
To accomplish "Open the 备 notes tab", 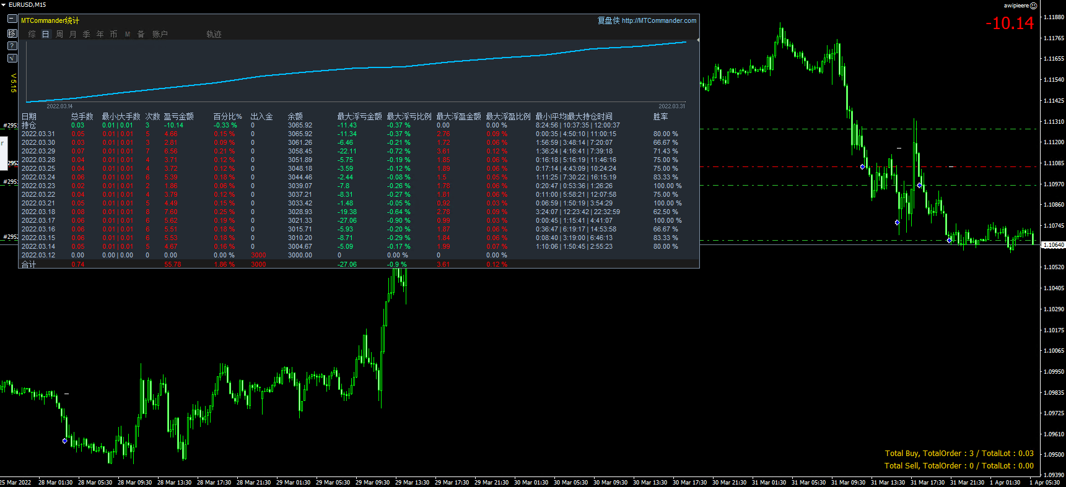I will coord(141,34).
